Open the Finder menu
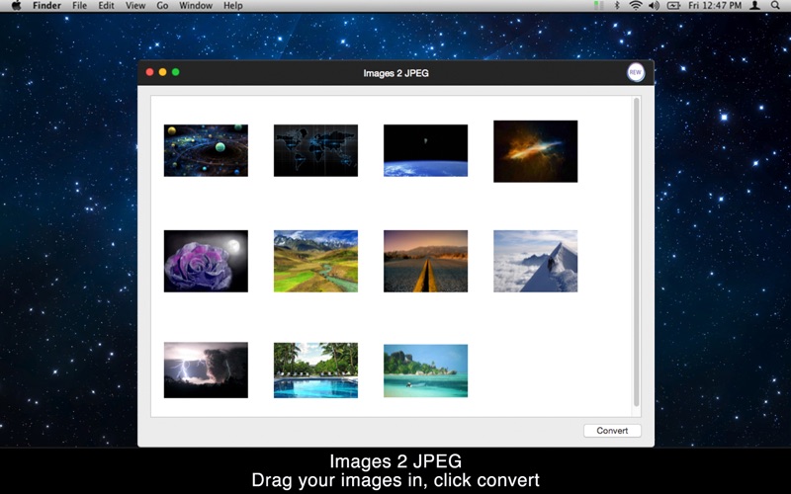Screen dimensions: 791x494 pos(46,6)
